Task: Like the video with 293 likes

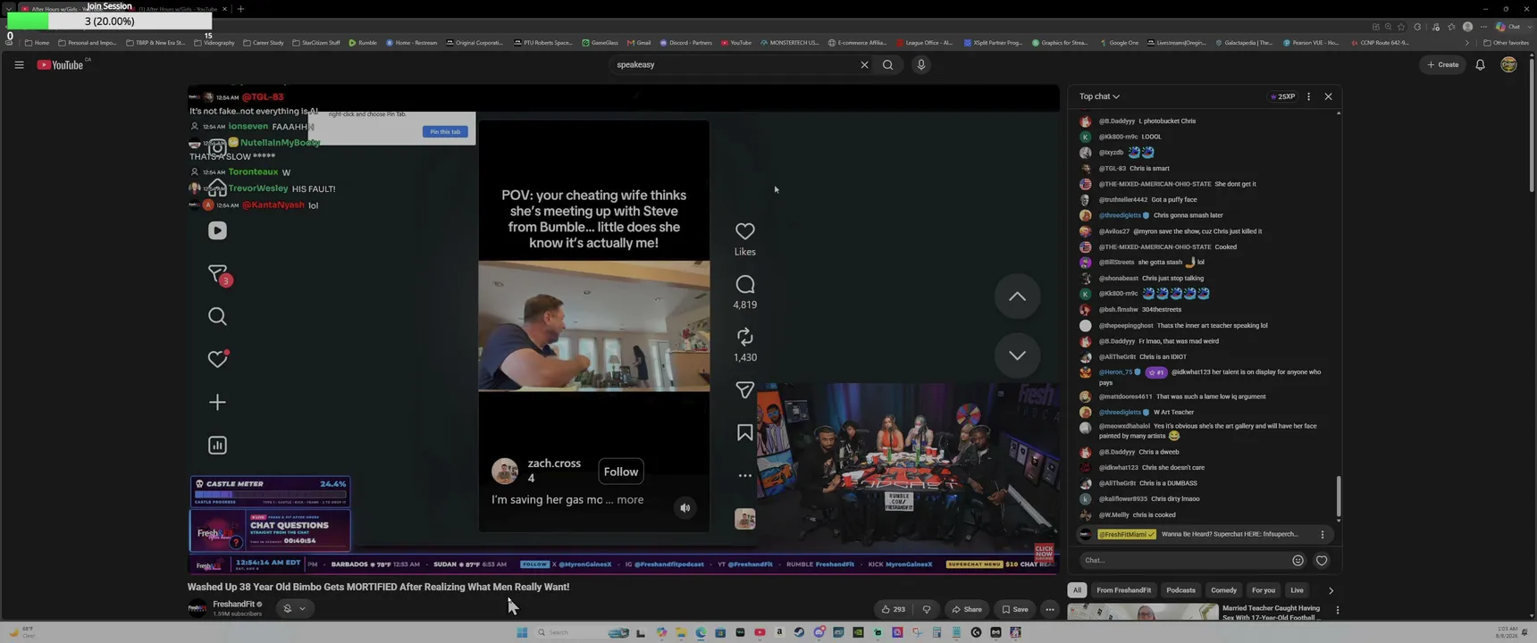Action: point(893,609)
